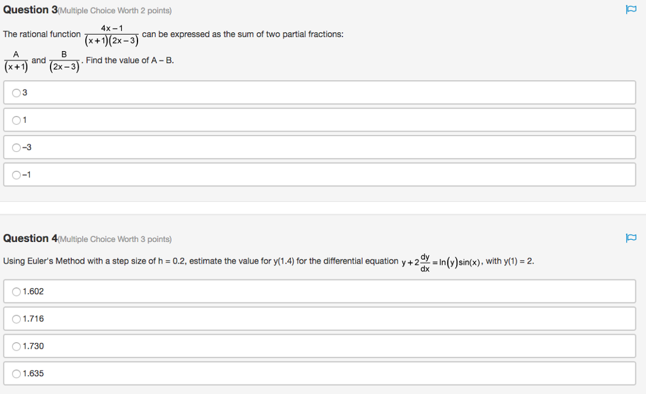
Task: Select answer "-3" for Question 3
Action: [x=15, y=147]
